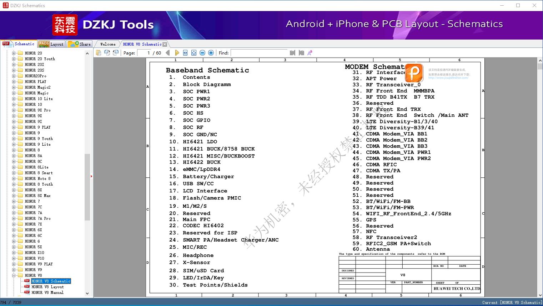This screenshot has width=543, height=306.
Task: Zoom in with the plus icon
Action: (211, 53)
